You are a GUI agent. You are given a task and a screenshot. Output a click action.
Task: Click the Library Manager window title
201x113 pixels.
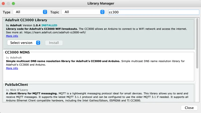tap(101, 4)
